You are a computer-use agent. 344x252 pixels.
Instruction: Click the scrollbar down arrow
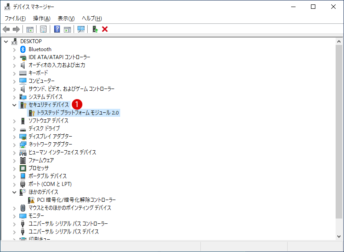pos(339,237)
